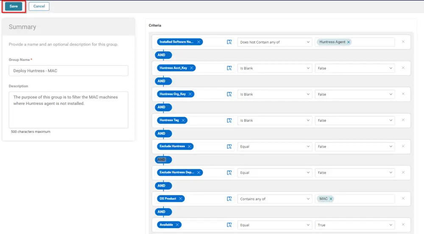Open the False value dropdown for Exclude Huntress

pyautogui.click(x=354, y=146)
